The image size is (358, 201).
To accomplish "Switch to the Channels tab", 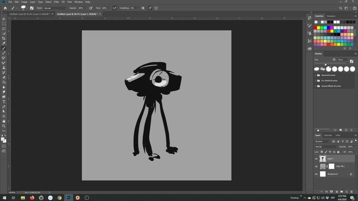I will coord(328,135).
